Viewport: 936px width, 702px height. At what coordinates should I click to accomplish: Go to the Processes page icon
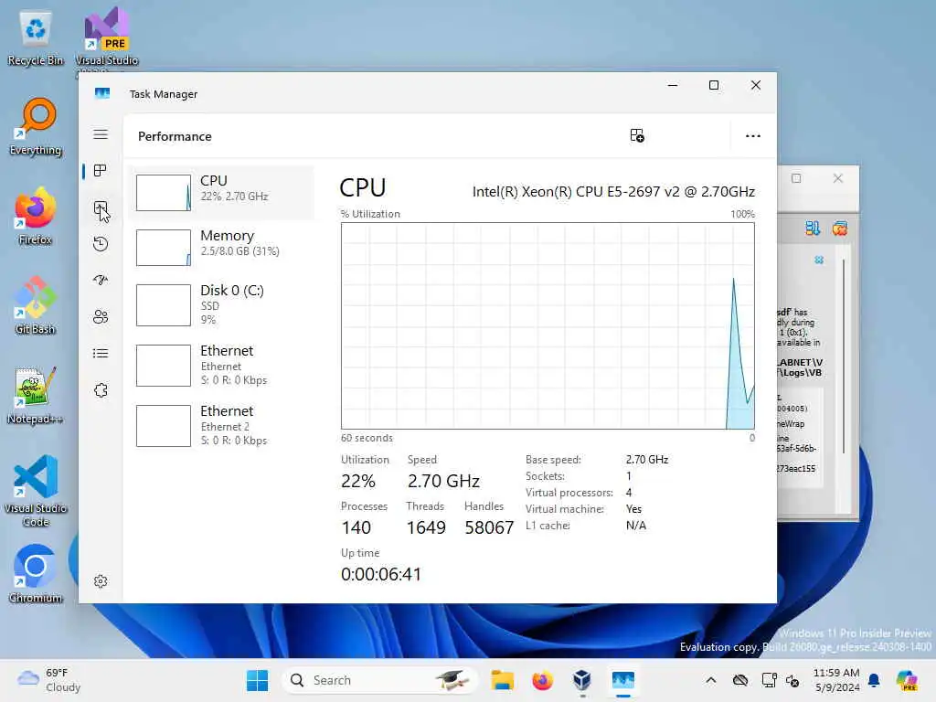click(101, 171)
